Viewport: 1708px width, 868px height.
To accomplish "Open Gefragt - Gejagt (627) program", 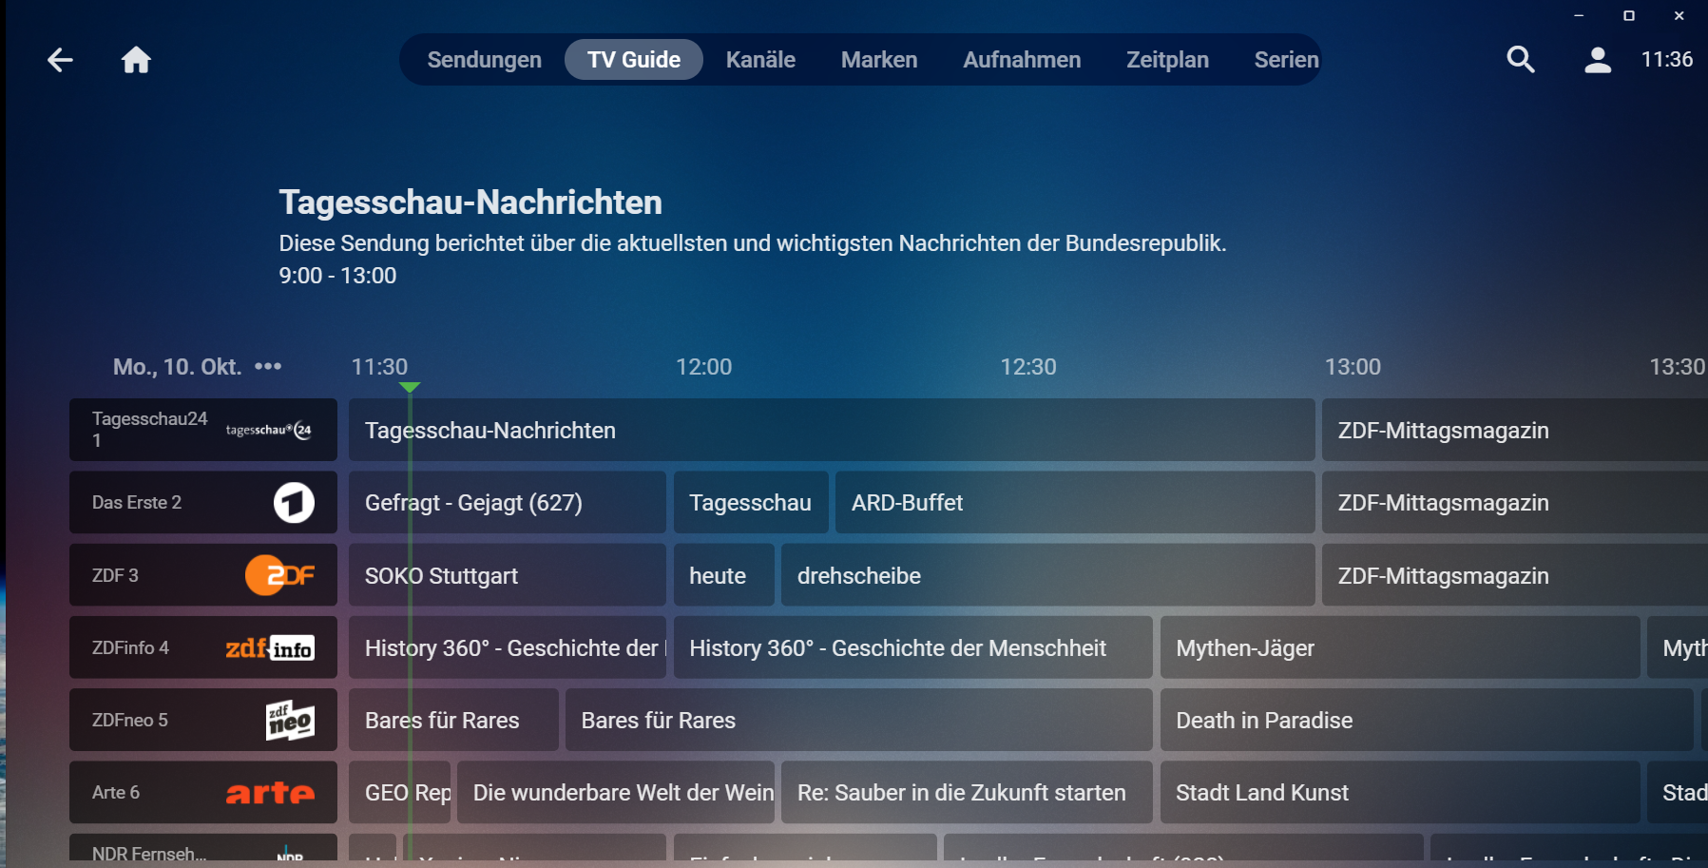I will click(x=508, y=503).
